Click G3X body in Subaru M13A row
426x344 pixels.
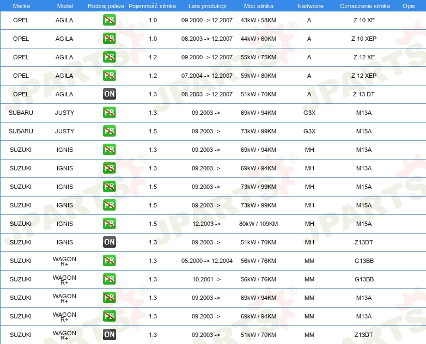(309, 113)
